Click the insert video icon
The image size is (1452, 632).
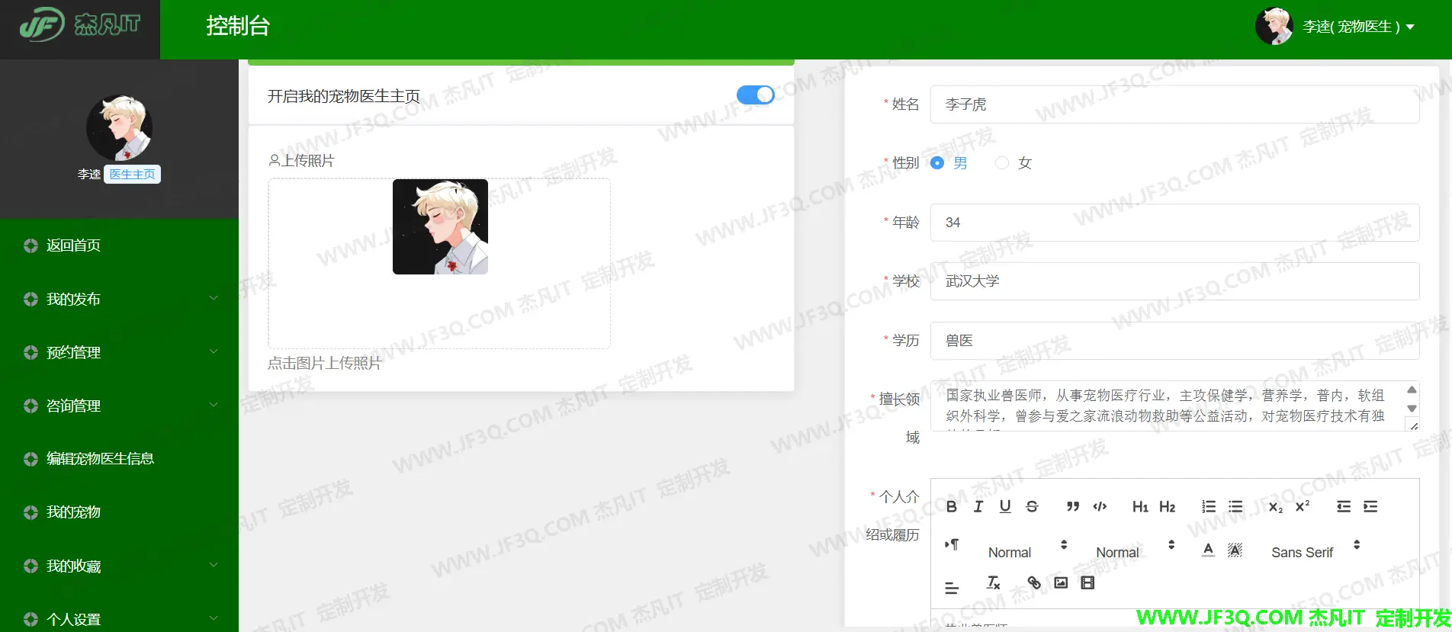1087,583
